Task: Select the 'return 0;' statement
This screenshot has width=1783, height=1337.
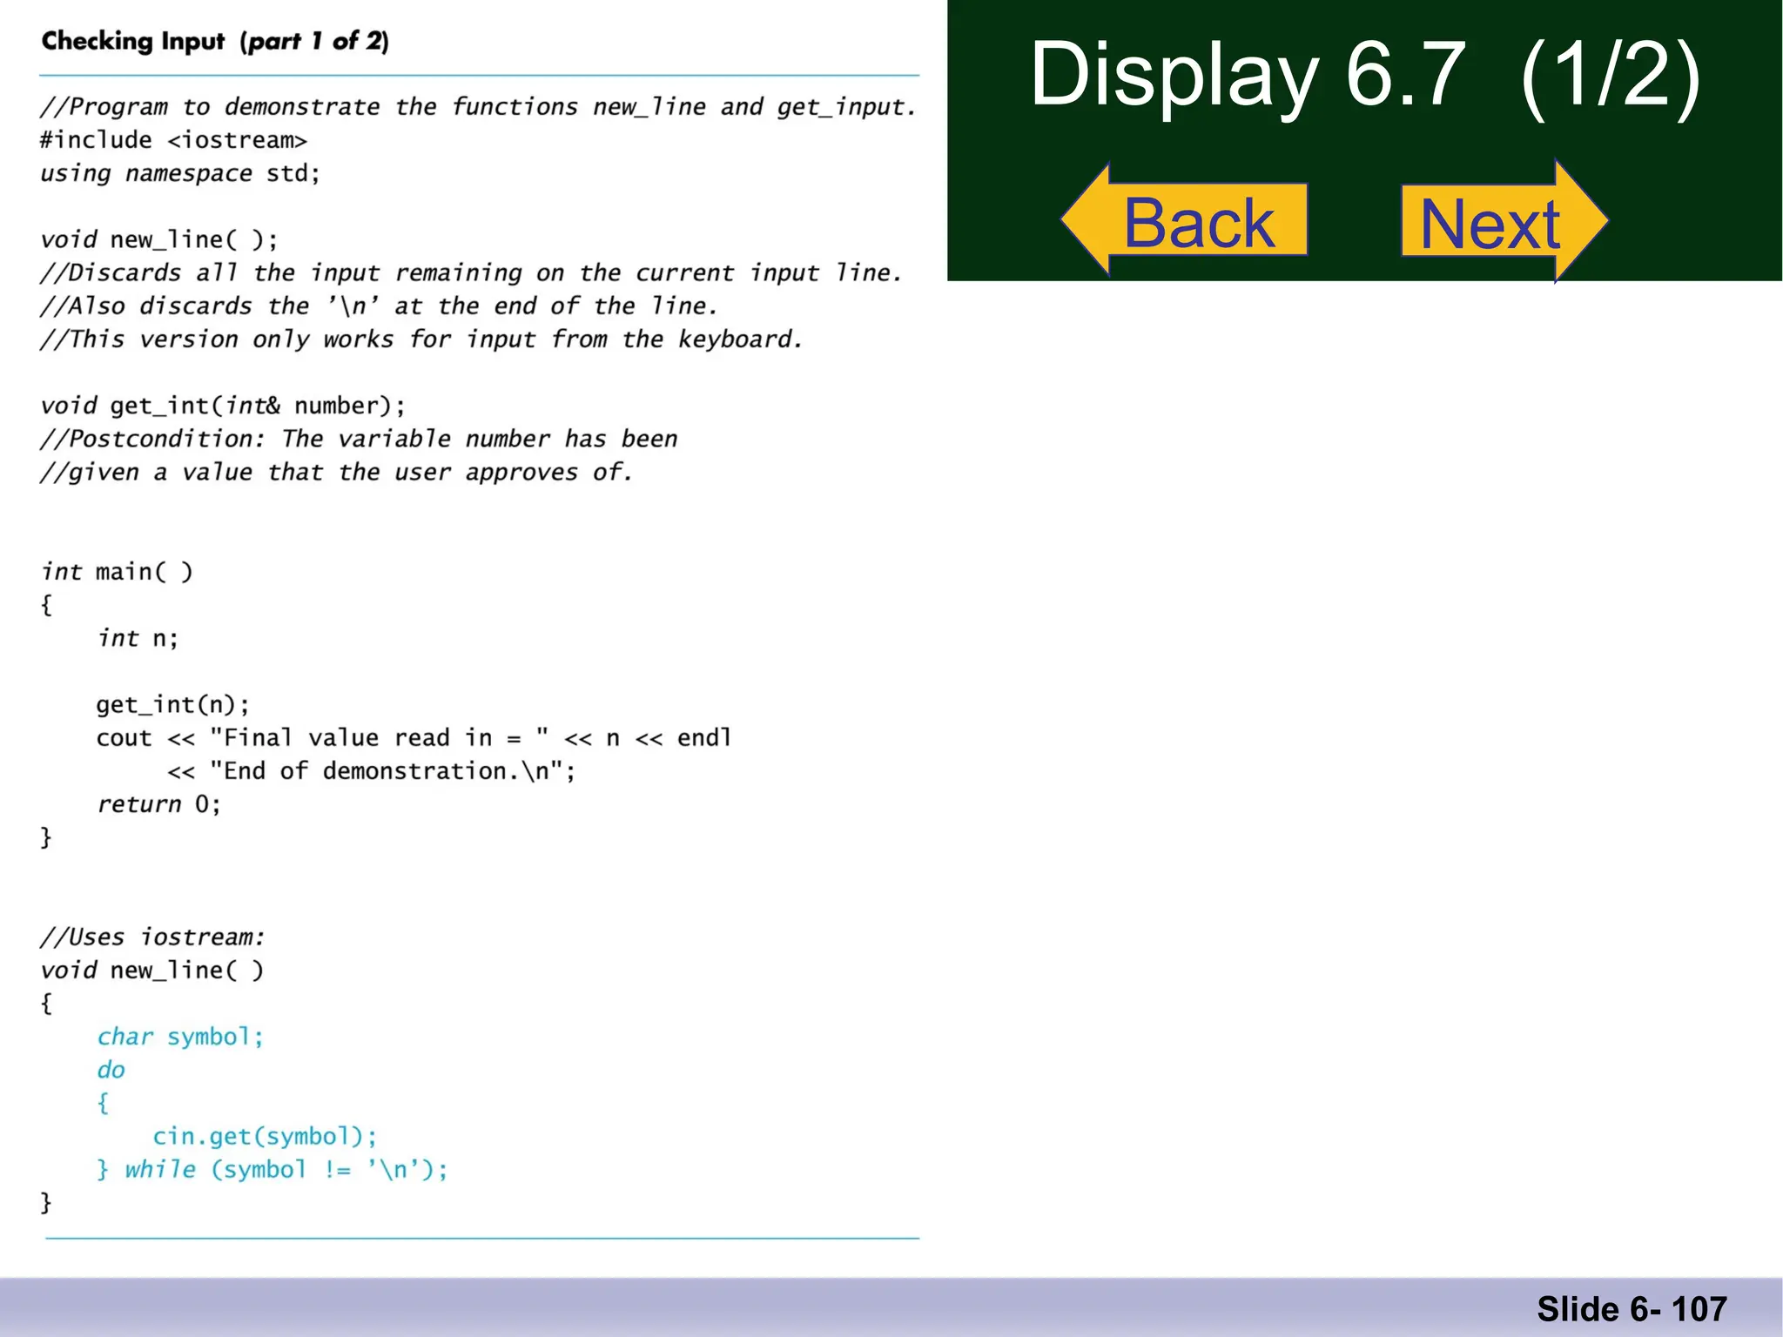Action: (x=158, y=804)
